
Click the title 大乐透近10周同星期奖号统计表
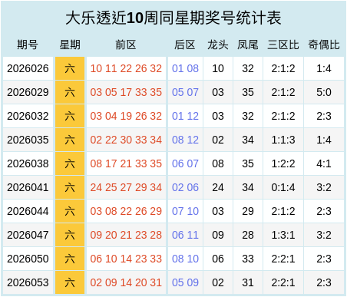[x=173, y=18]
